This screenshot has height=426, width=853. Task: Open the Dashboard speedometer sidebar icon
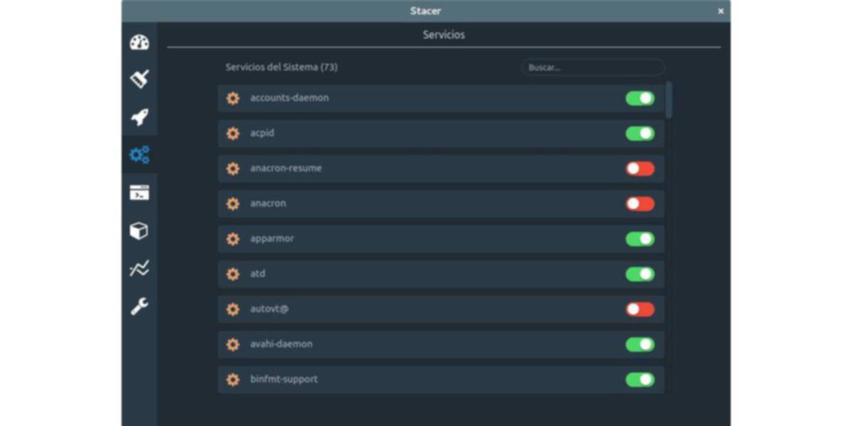pos(139,43)
